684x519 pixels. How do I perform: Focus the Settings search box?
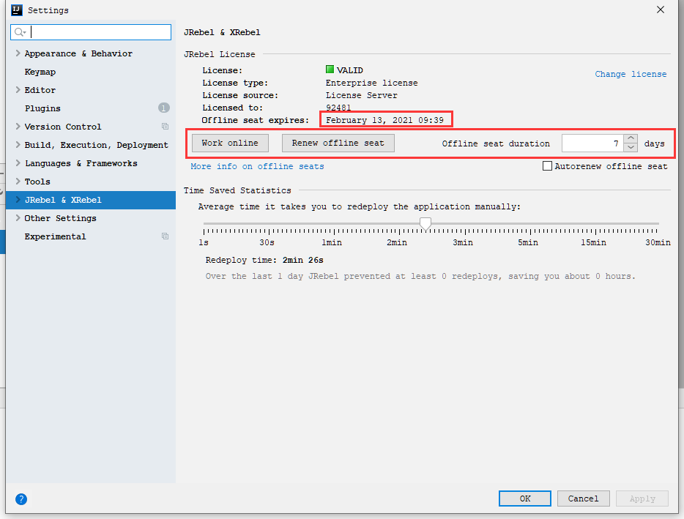click(x=91, y=32)
